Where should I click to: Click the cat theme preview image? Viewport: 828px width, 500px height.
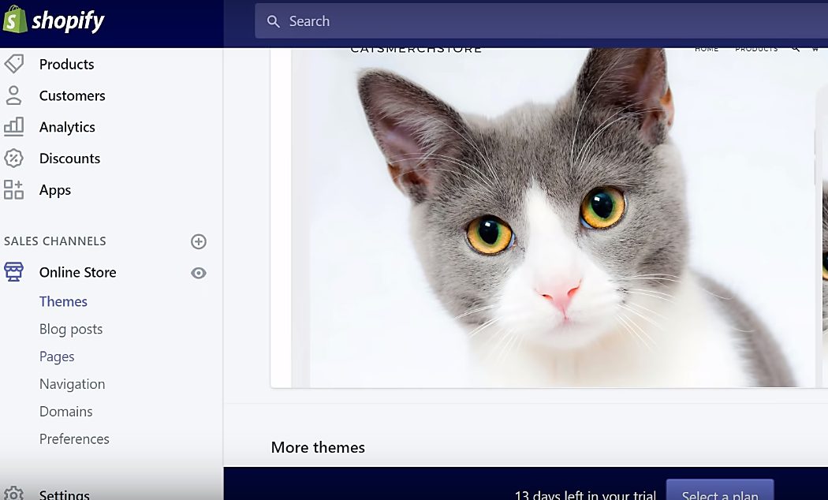pos(554,218)
